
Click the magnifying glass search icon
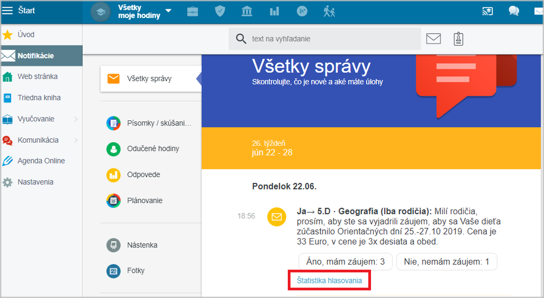[241, 39]
